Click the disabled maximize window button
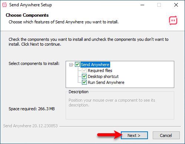The width and height of the screenshot is (185, 144). click(x=159, y=5)
